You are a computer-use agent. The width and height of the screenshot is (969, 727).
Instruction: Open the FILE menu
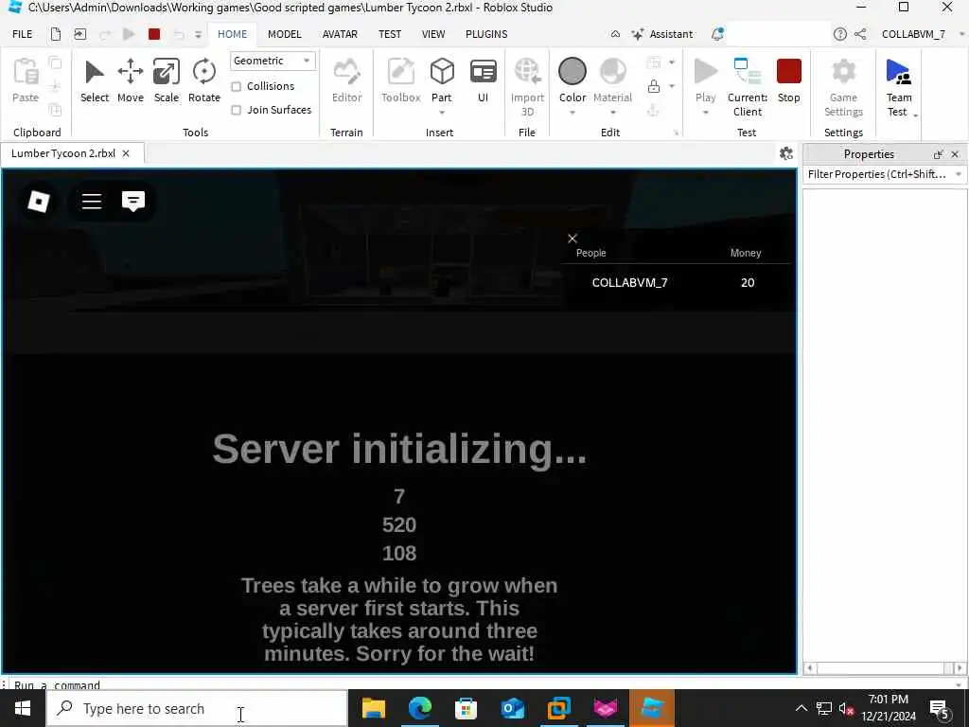[23, 34]
